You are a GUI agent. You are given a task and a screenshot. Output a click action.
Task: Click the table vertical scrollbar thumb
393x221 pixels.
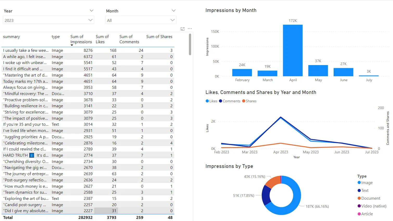click(190, 44)
